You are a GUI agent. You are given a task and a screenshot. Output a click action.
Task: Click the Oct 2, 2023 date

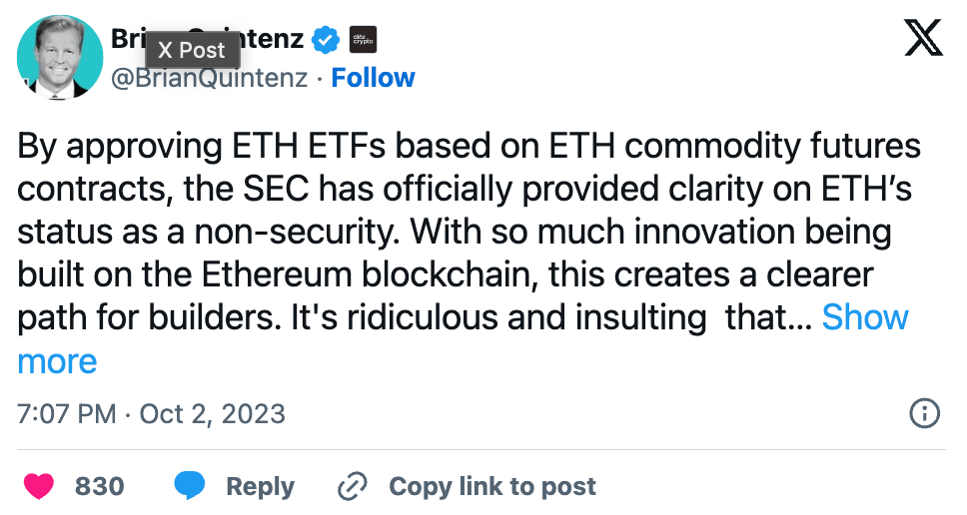coord(213,413)
